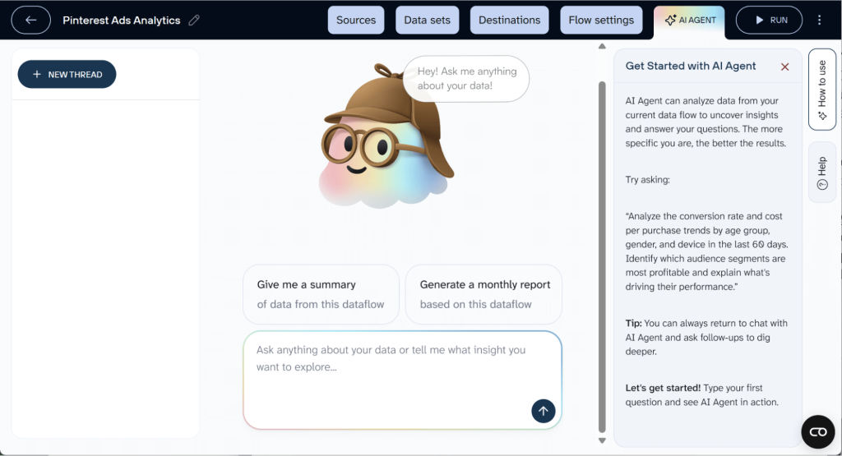Close the Get Started with AI Agent panel
The height and width of the screenshot is (456, 842).
[784, 67]
